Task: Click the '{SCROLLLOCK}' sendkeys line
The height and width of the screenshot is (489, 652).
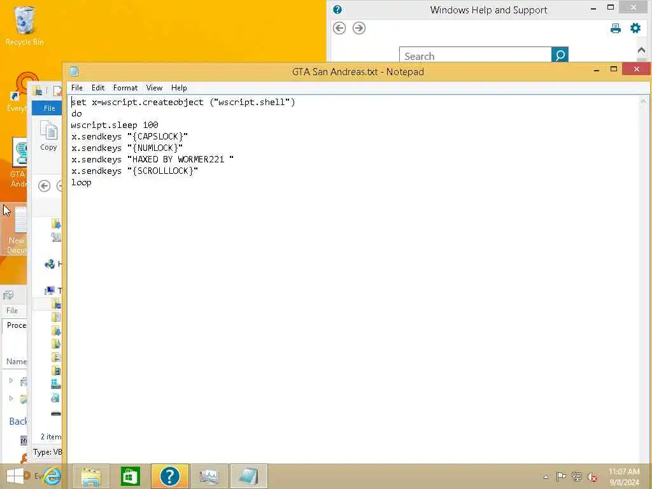Action: 134,171
